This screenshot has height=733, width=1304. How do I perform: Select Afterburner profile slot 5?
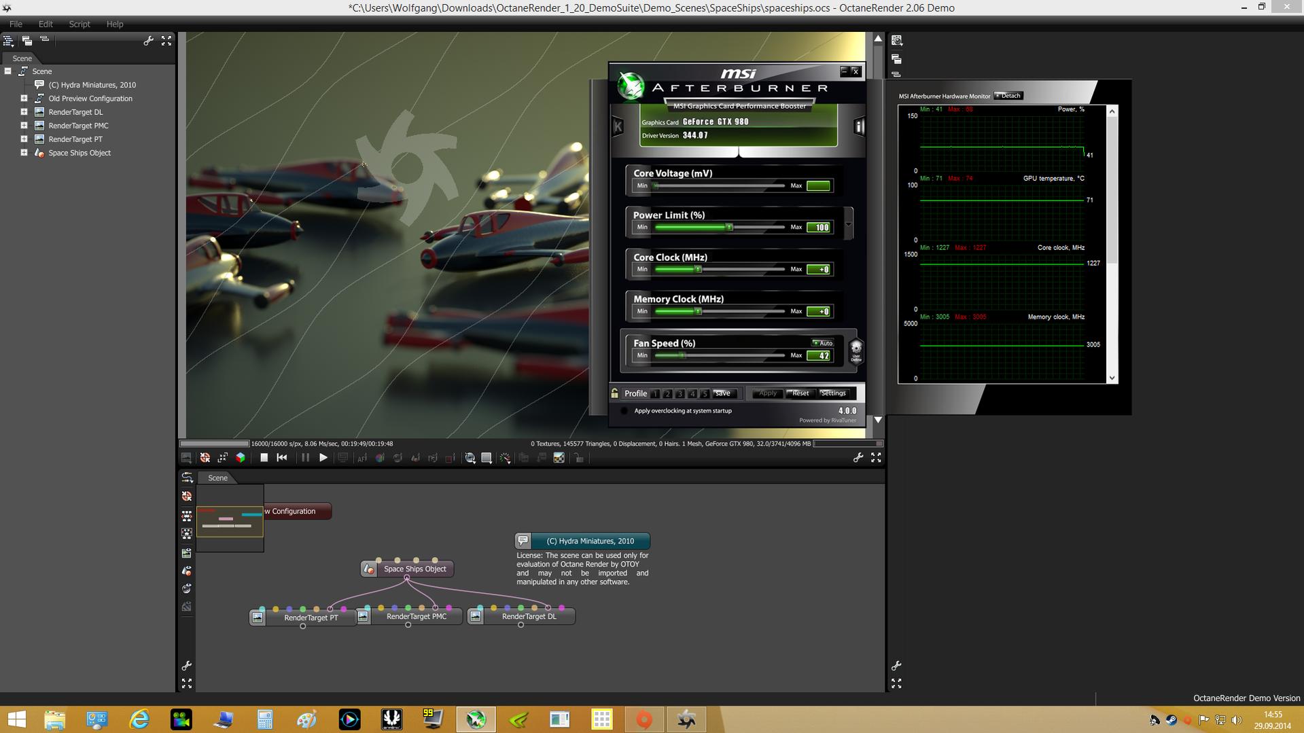click(705, 394)
